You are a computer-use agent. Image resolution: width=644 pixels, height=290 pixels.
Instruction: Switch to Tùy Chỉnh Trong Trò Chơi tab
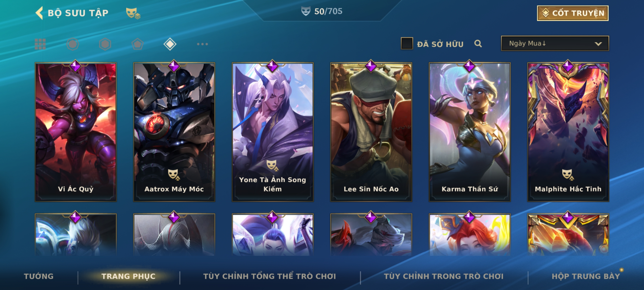coord(444,276)
